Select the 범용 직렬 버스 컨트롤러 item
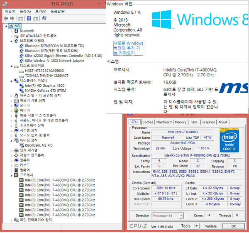The image size is (249, 233). pos(38,115)
